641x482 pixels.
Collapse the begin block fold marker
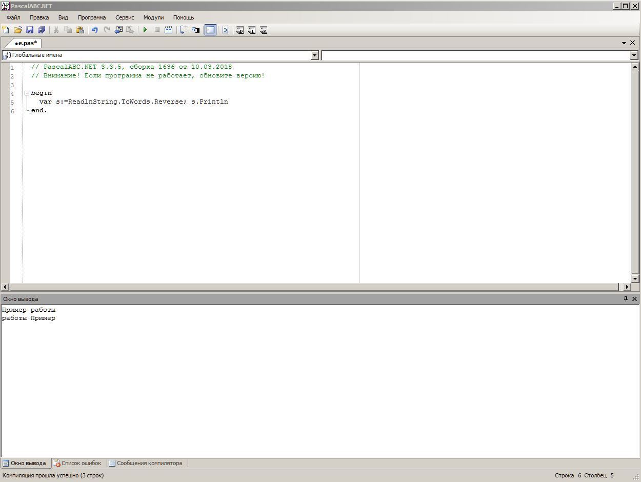pyautogui.click(x=27, y=93)
